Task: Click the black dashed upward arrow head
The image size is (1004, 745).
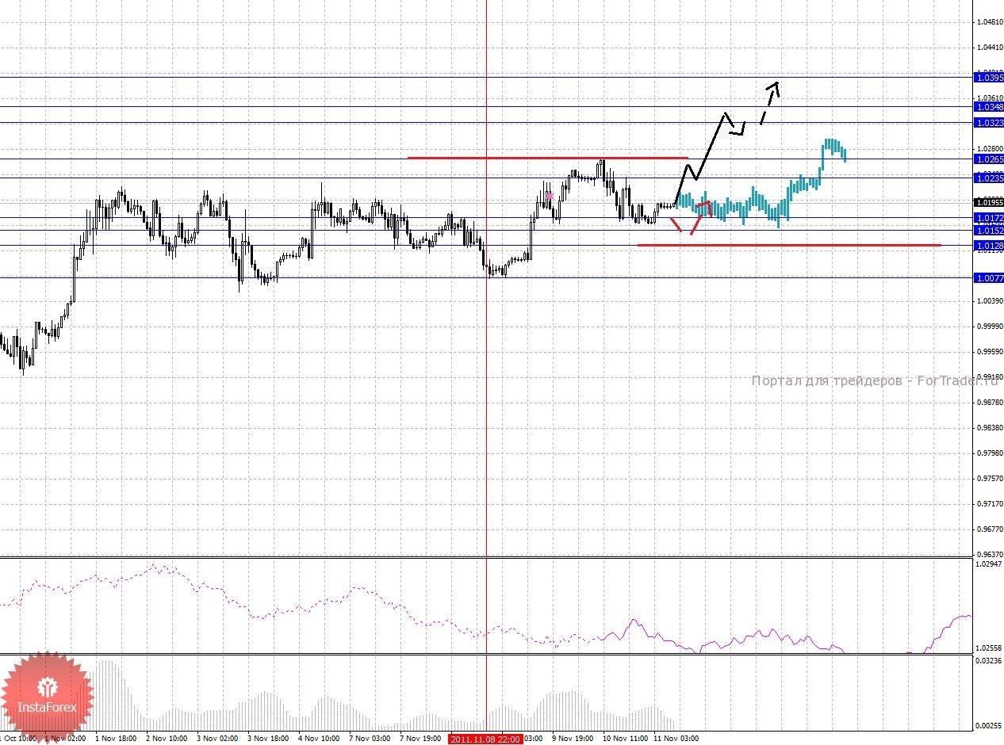Action: coord(776,86)
